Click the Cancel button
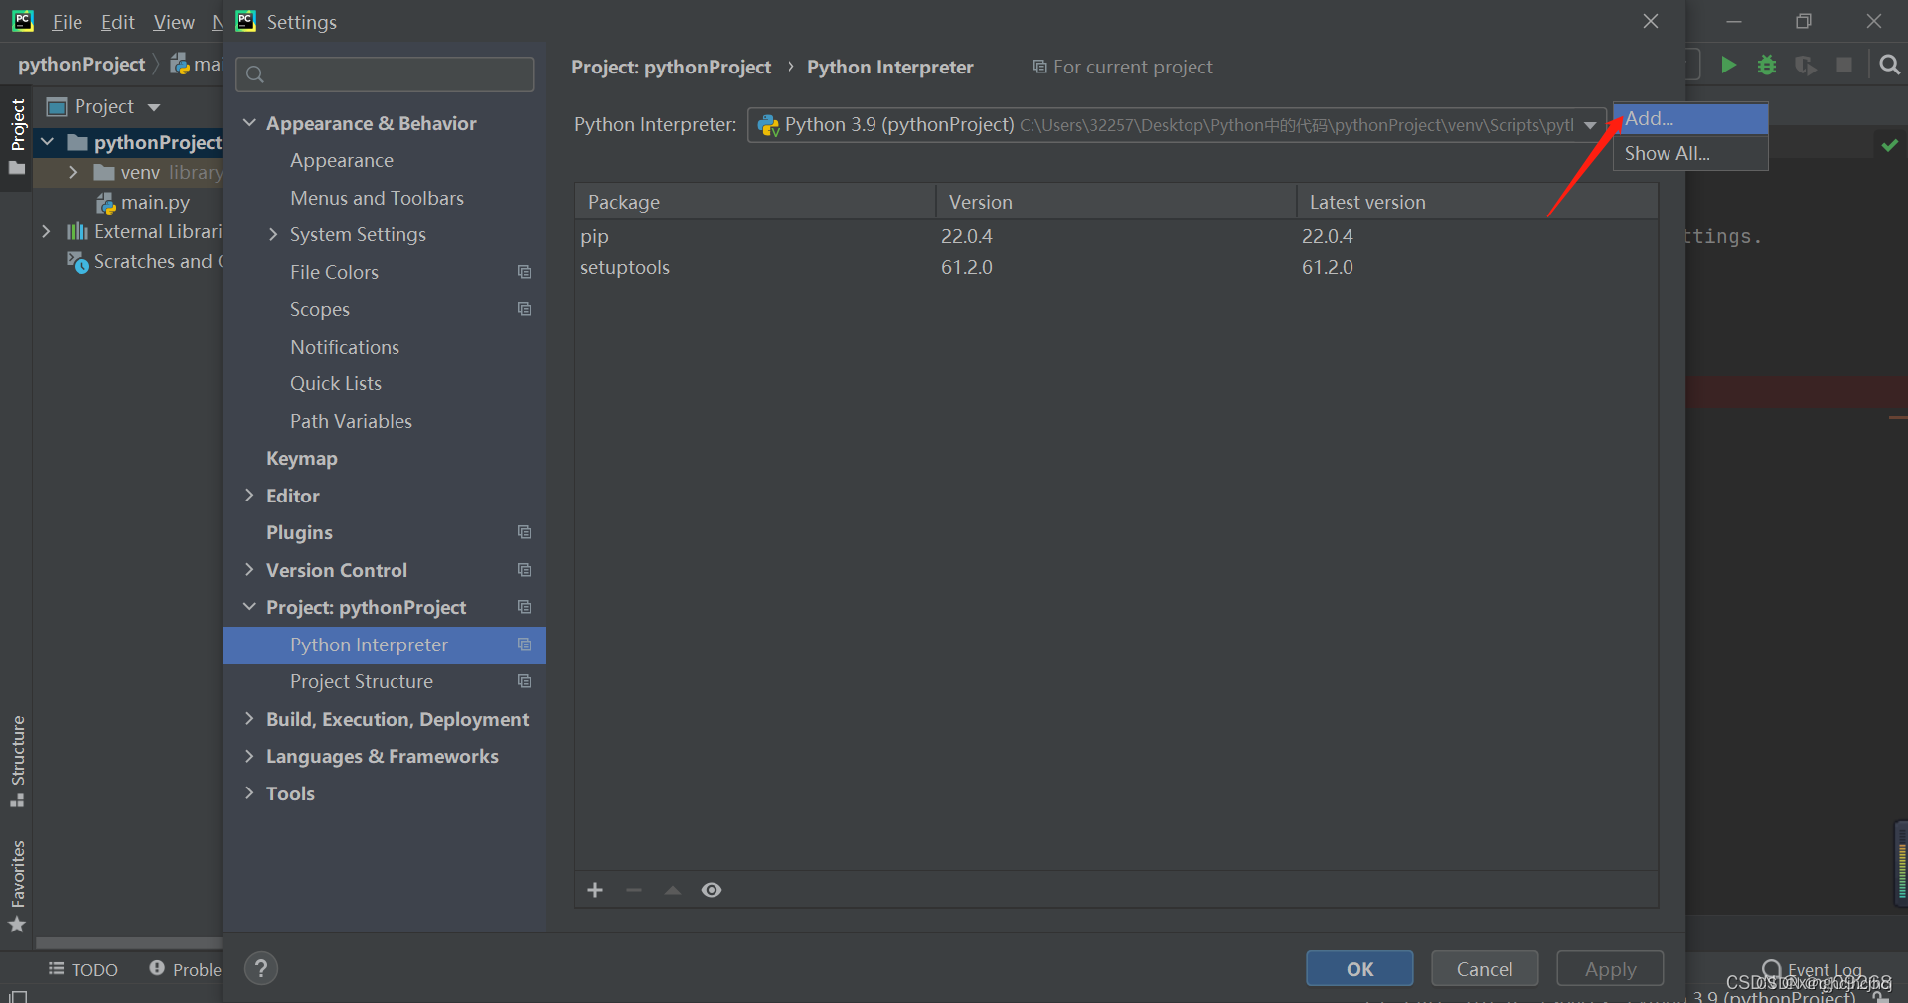The height and width of the screenshot is (1003, 1908). 1485,969
